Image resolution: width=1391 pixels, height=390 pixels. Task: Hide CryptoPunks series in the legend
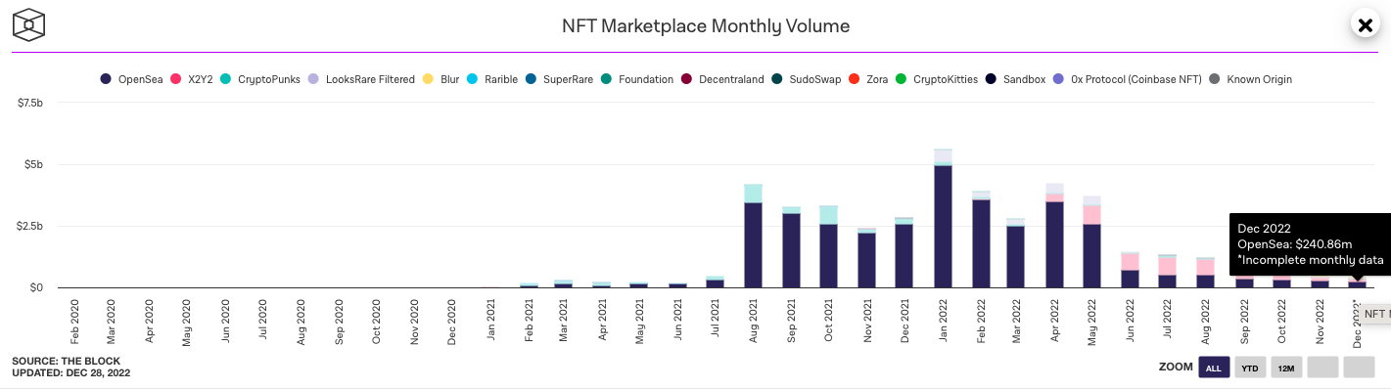click(x=262, y=79)
